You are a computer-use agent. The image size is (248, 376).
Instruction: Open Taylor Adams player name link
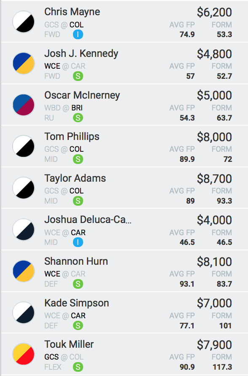point(75,178)
